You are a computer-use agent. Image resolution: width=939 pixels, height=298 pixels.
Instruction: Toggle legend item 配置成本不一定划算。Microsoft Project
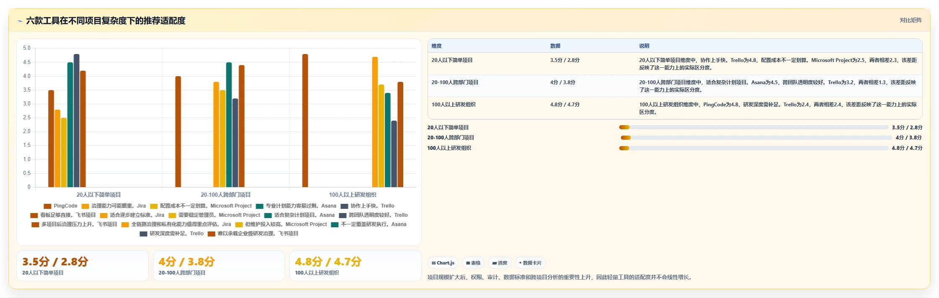201,206
